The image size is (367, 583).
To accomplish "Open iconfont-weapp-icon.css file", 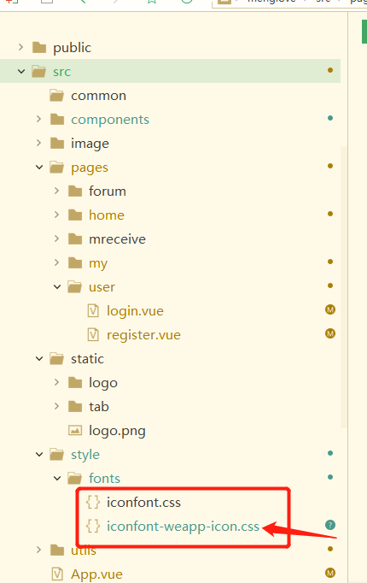I will 183,526.
